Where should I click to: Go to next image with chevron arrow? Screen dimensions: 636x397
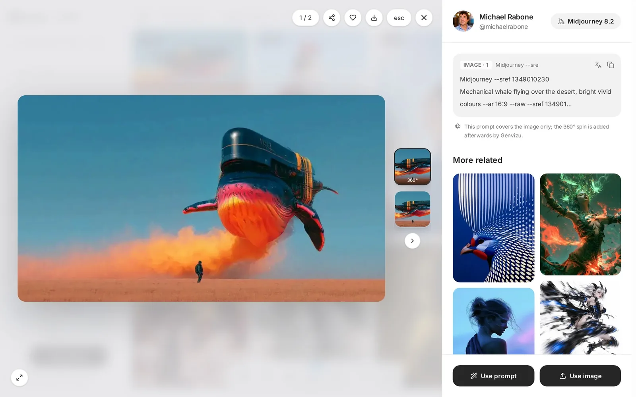click(412, 241)
